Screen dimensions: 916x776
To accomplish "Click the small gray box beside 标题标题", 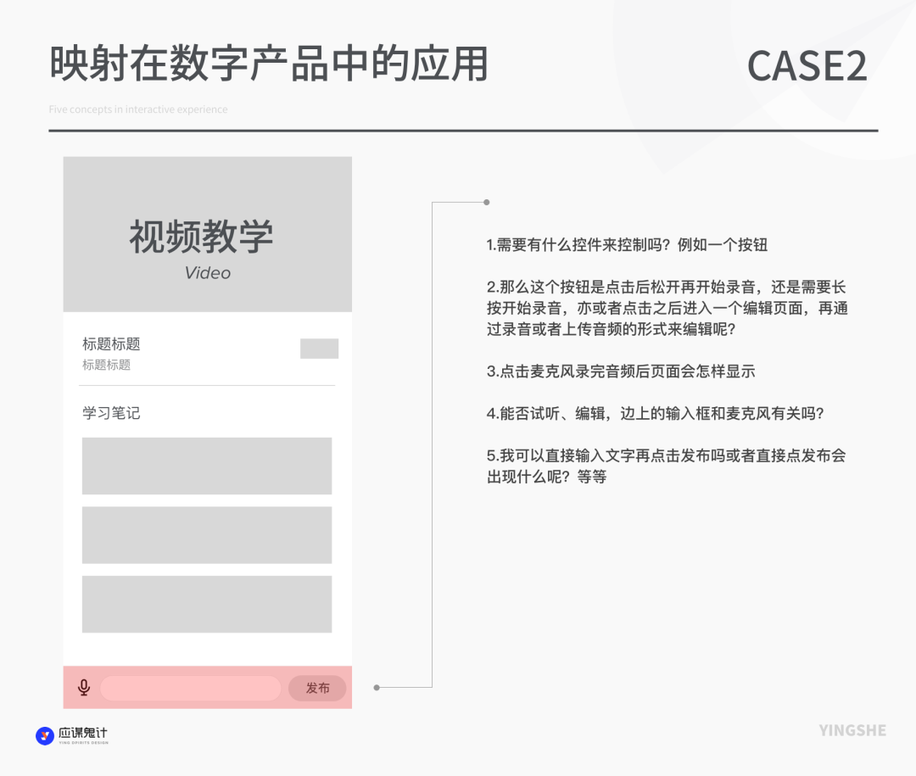I will [319, 349].
